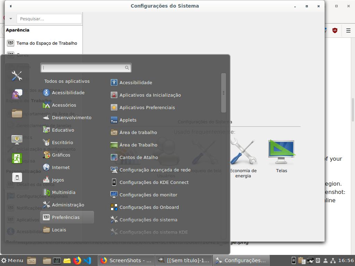Open clipboard manager tray icon

coord(302,260)
